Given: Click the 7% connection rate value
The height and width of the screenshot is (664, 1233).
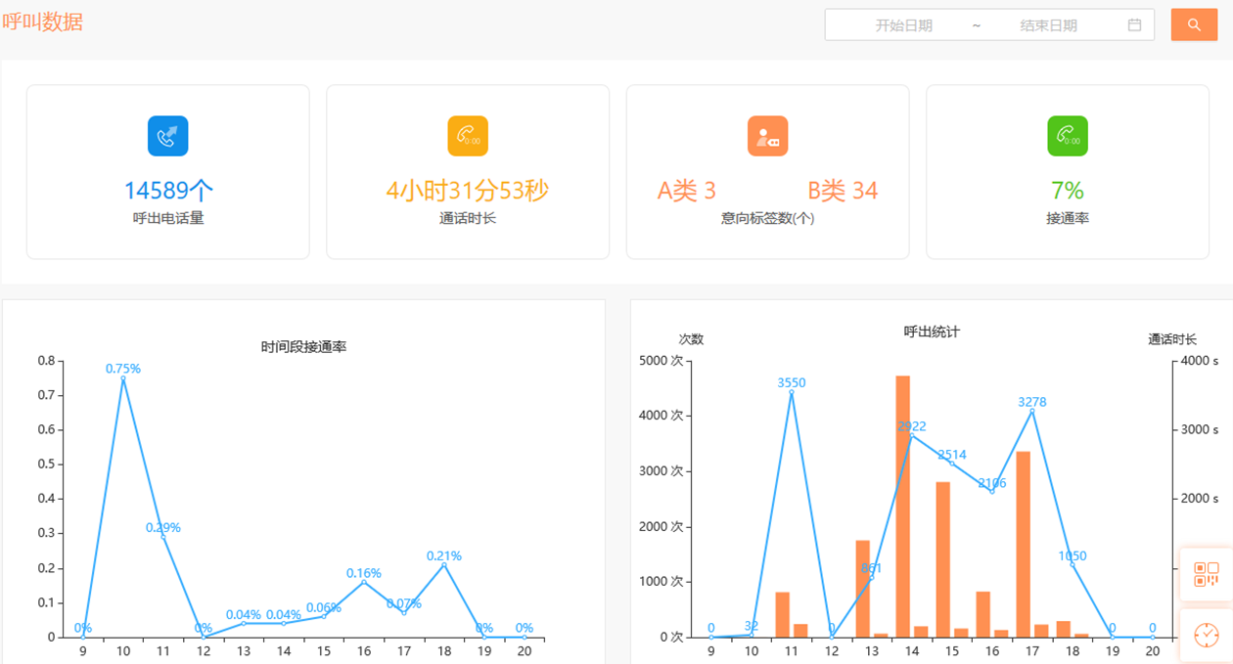Looking at the screenshot, I should pos(1067,191).
